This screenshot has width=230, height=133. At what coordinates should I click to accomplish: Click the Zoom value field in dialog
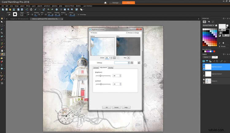[107, 58]
